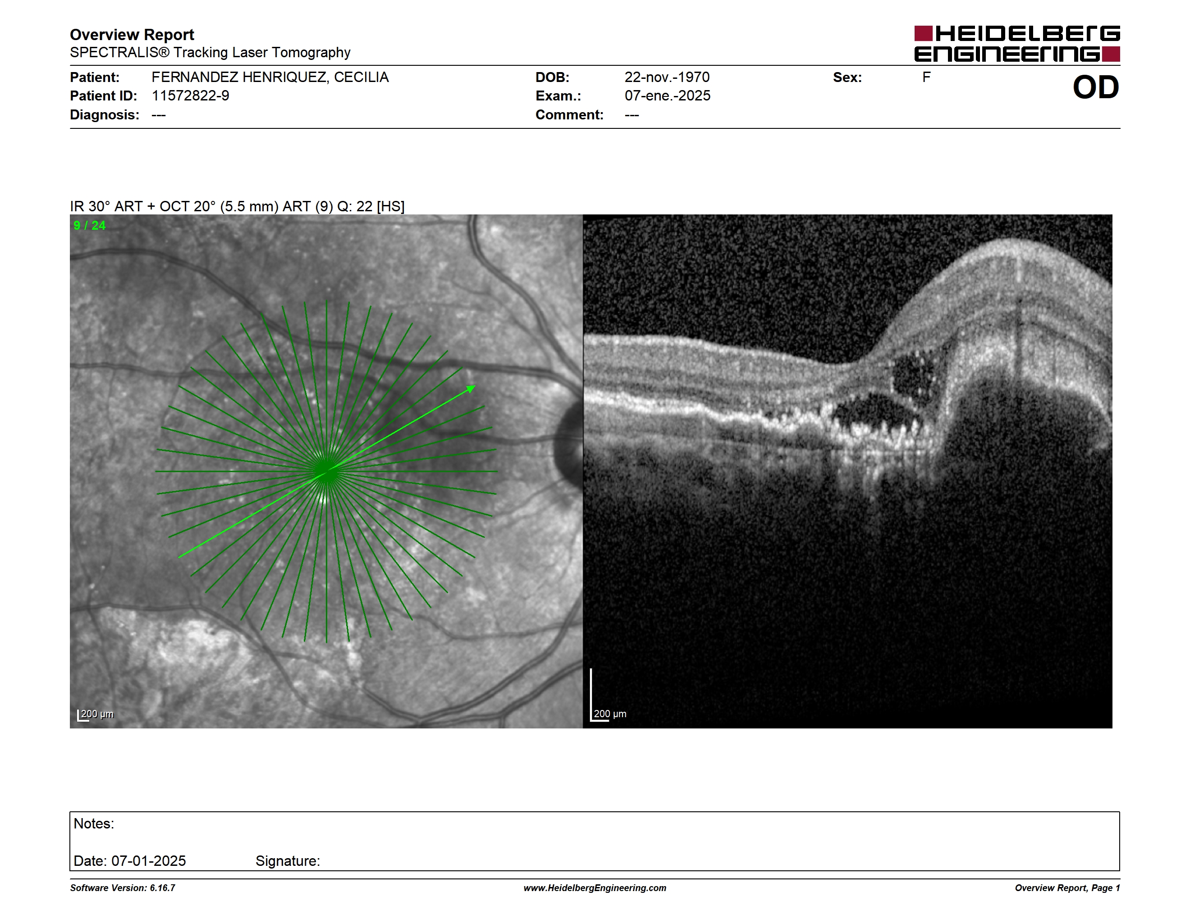Click the exam date 07-ene.-2025
1190x919 pixels.
668,96
